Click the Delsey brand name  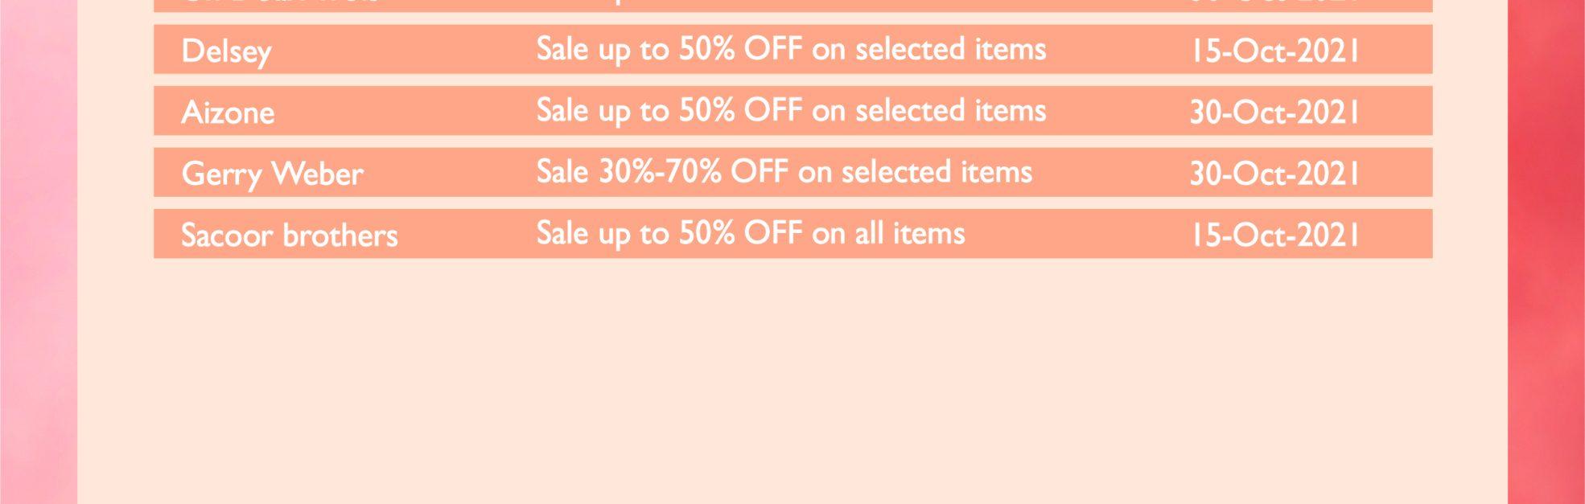pos(226,51)
